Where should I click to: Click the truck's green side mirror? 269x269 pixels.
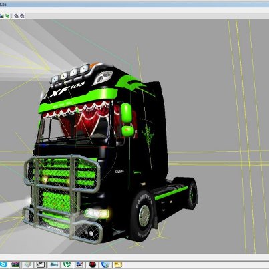tap(127, 113)
